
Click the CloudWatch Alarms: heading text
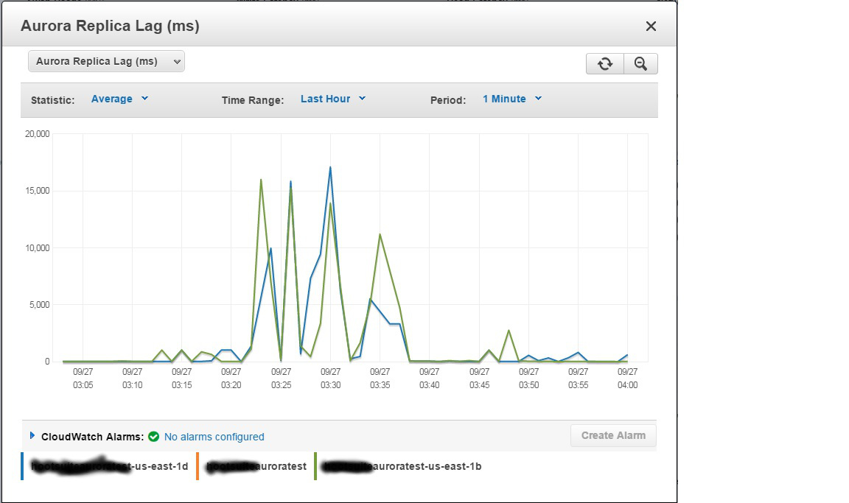coord(93,437)
